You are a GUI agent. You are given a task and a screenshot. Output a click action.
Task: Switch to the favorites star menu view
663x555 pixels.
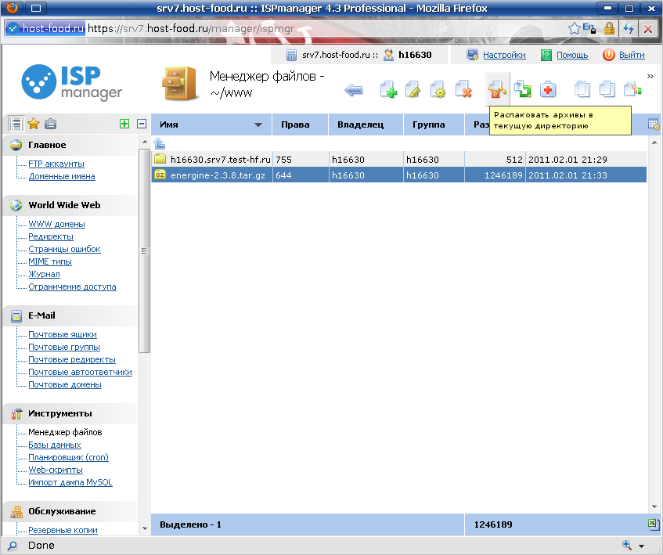[x=34, y=124]
